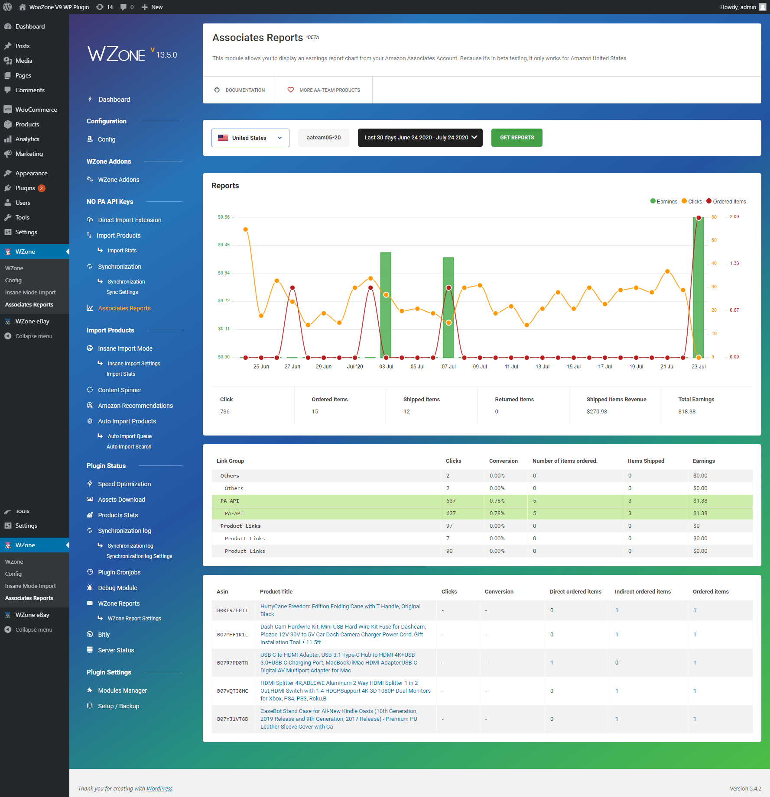Toggle the Ordered Items legend series
770x797 pixels.
pyautogui.click(x=726, y=201)
